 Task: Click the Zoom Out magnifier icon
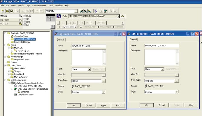pyautogui.click(x=115, y=11)
